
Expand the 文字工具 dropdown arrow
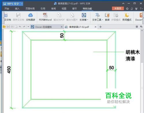pos(103,20)
